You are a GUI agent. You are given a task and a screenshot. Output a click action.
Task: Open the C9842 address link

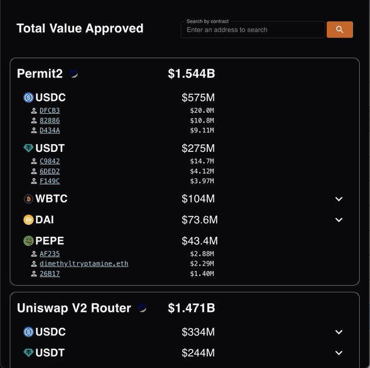(x=50, y=161)
